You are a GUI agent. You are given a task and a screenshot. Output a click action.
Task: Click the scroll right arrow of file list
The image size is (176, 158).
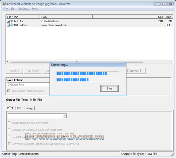point(171,62)
